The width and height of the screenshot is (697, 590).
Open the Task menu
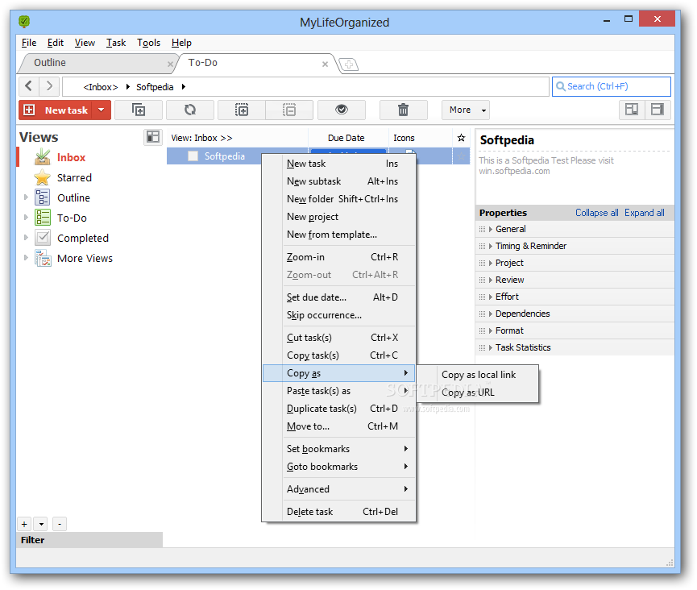[116, 43]
